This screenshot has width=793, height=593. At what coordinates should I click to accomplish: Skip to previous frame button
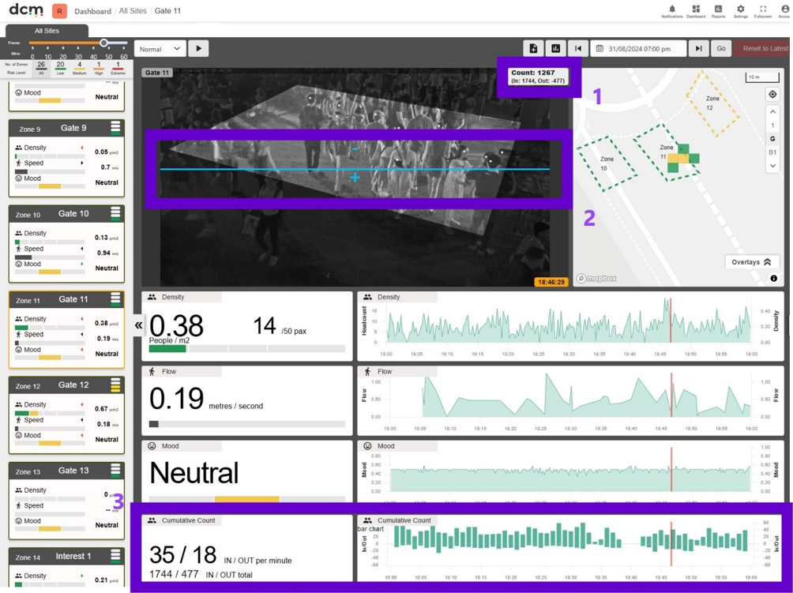578,48
